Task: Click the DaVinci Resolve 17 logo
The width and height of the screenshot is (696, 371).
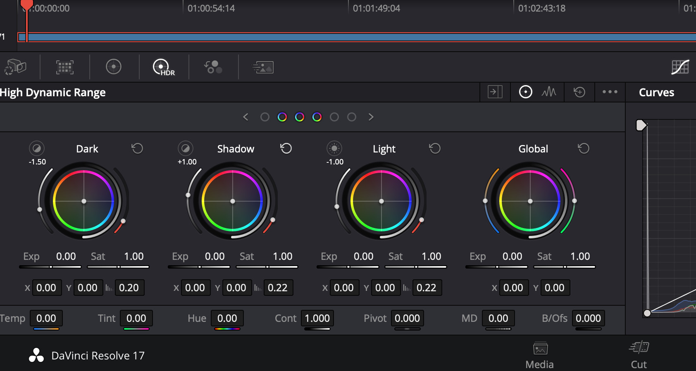Action: [36, 355]
